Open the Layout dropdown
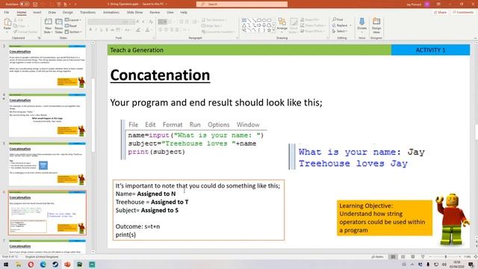 [x=73, y=20]
